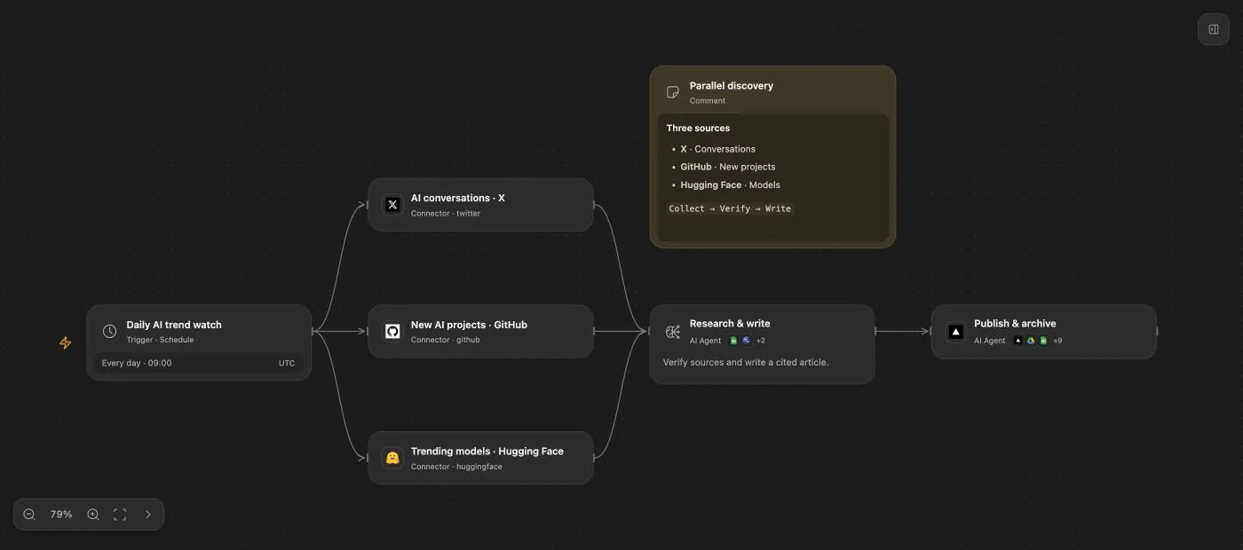This screenshot has width=1243, height=550.
Task: Click the AI Agent label under Publish & archive
Action: click(990, 341)
